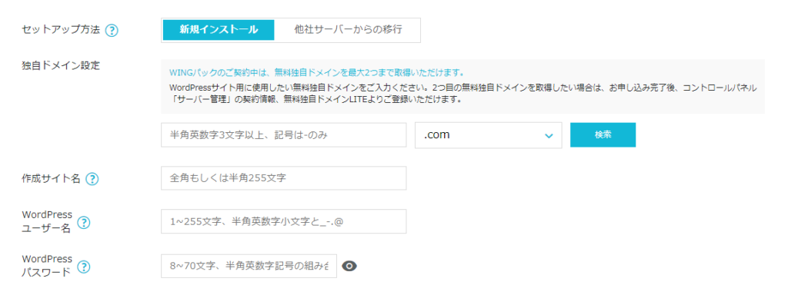Switch to 他社サーバーからの移行 option

(x=348, y=30)
